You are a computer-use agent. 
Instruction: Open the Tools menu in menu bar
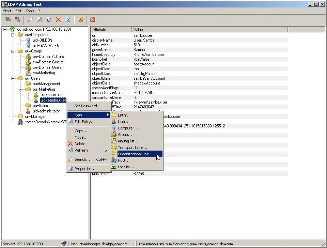click(30, 11)
